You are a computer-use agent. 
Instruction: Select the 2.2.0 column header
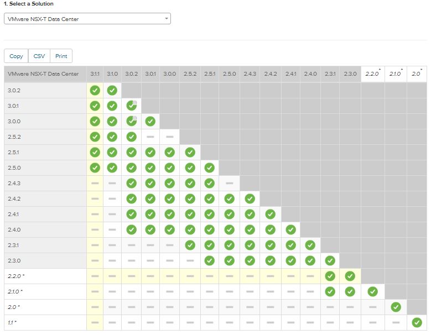(372, 74)
